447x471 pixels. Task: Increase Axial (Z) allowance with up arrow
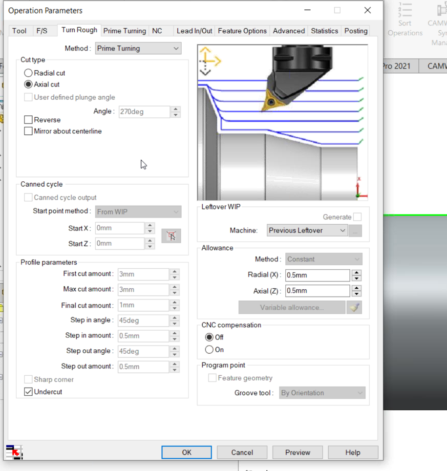357,288
